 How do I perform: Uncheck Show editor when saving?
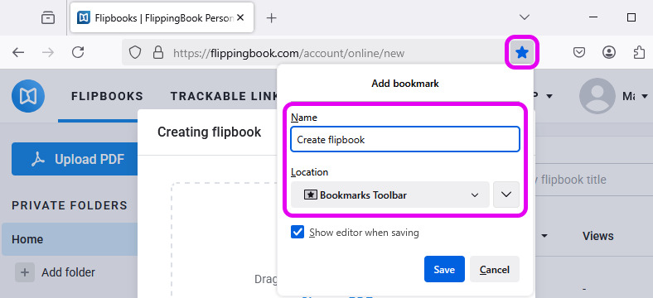pyautogui.click(x=297, y=233)
